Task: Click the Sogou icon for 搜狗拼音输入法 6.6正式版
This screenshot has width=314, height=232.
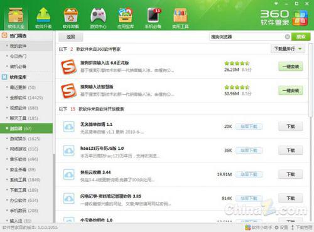Action: 68,67
